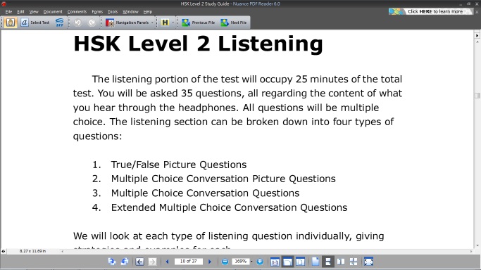Go back to previous view
The height and width of the screenshot is (270, 481).
139,262
